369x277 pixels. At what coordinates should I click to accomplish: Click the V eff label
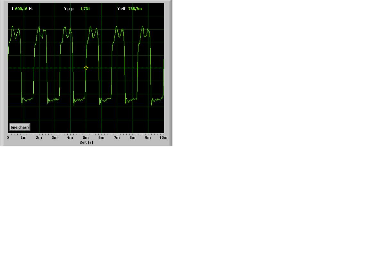pyautogui.click(x=122, y=9)
